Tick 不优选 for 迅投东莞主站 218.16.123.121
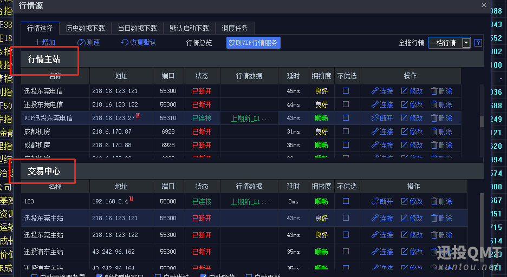The image size is (507, 277). point(346,218)
